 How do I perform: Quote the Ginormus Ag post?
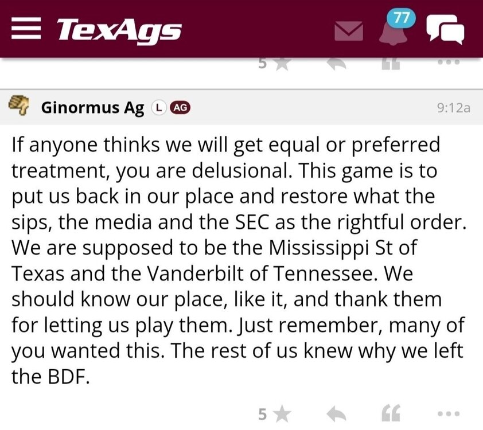[390, 413]
